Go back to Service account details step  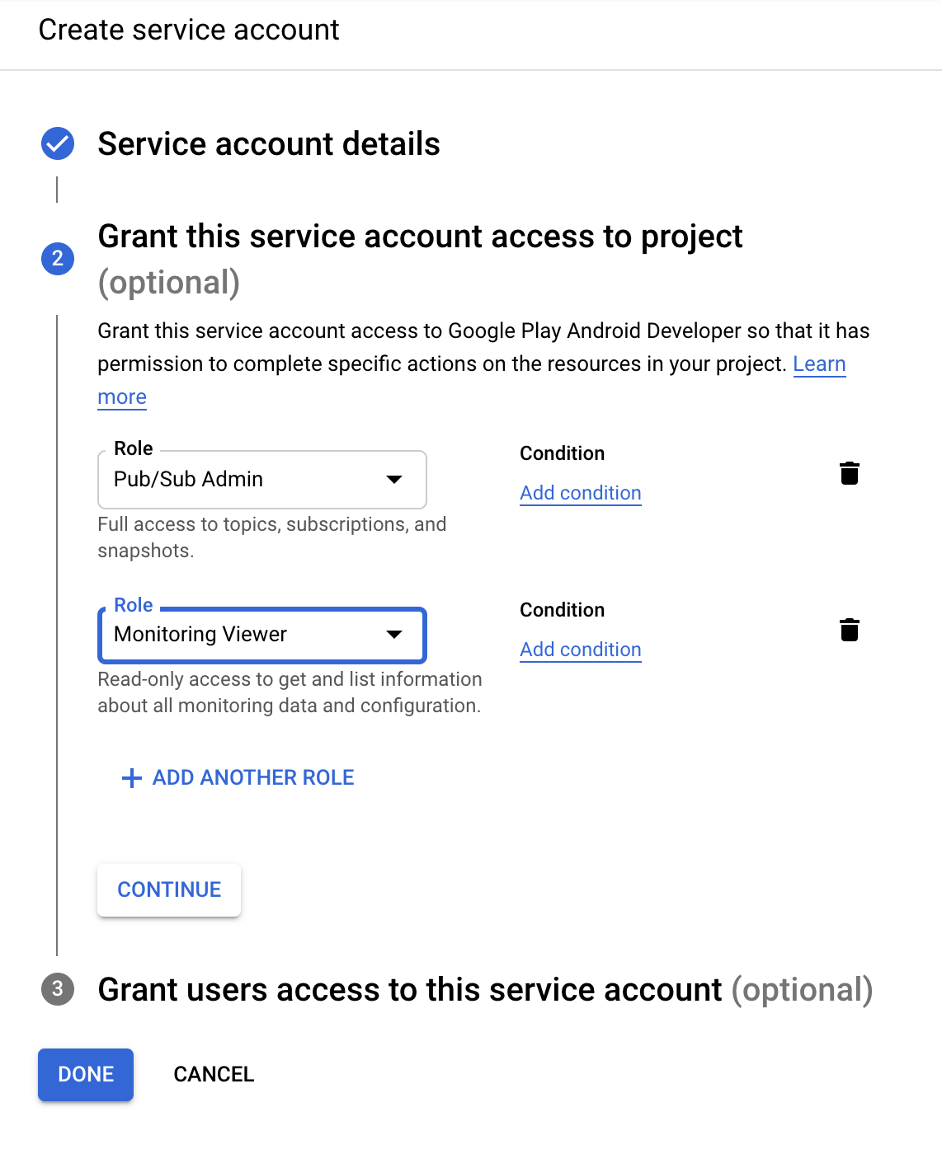[x=269, y=144]
